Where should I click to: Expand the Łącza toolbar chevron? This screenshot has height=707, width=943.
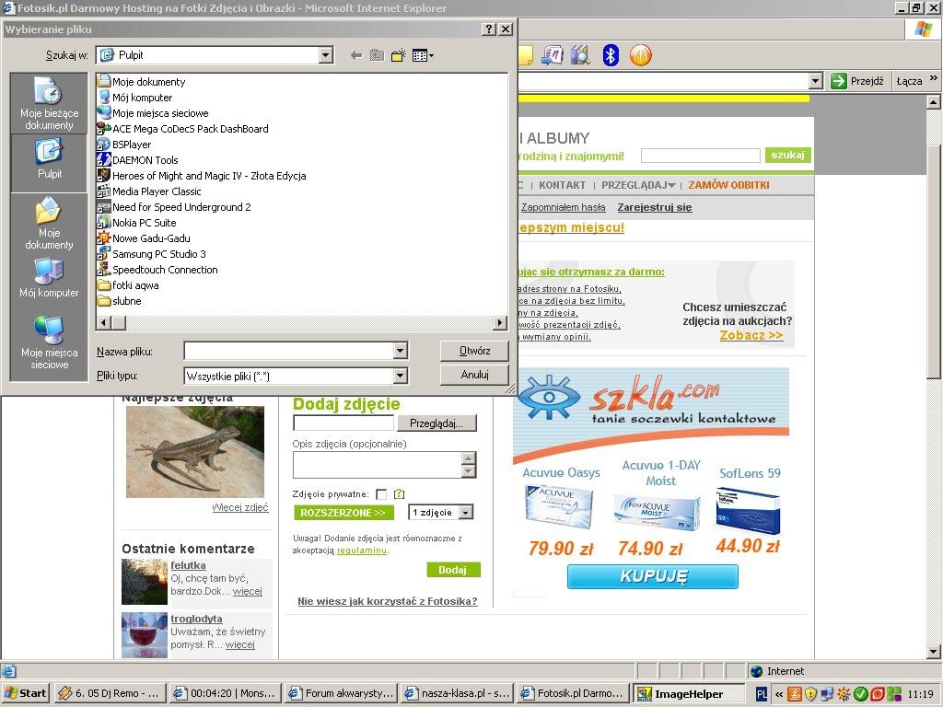click(934, 78)
